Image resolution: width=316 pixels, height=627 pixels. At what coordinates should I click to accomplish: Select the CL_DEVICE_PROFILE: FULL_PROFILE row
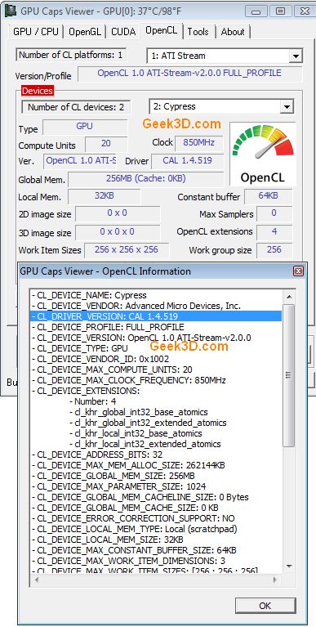pos(156,327)
